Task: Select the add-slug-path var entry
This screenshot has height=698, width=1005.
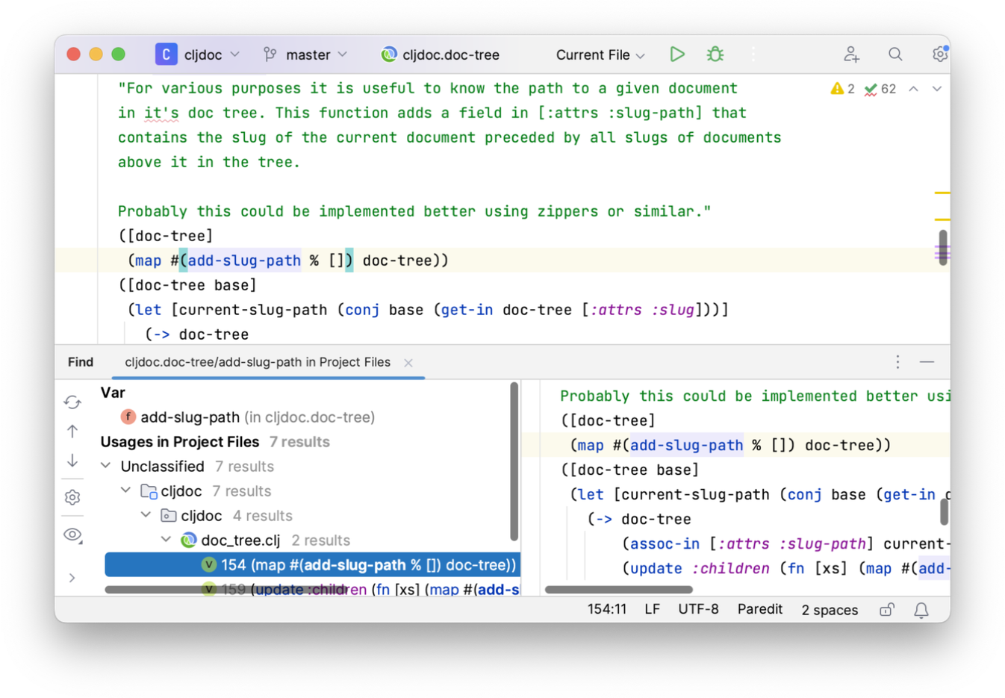Action: pos(247,417)
